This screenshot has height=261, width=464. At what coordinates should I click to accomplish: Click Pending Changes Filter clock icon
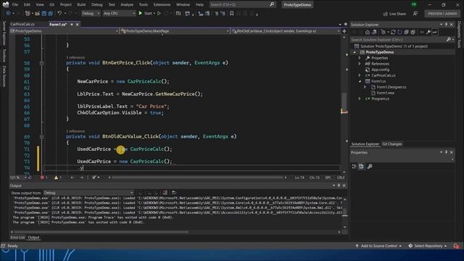click(x=384, y=32)
